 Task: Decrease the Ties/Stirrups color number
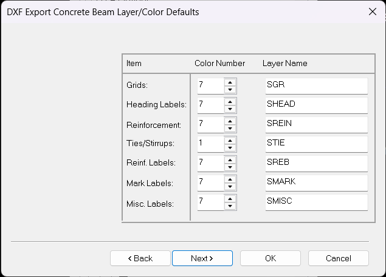pyautogui.click(x=230, y=148)
